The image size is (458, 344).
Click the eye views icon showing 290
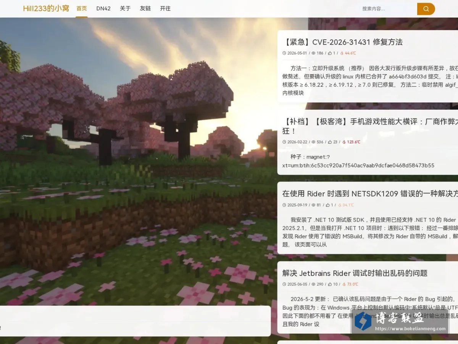tap(314, 284)
